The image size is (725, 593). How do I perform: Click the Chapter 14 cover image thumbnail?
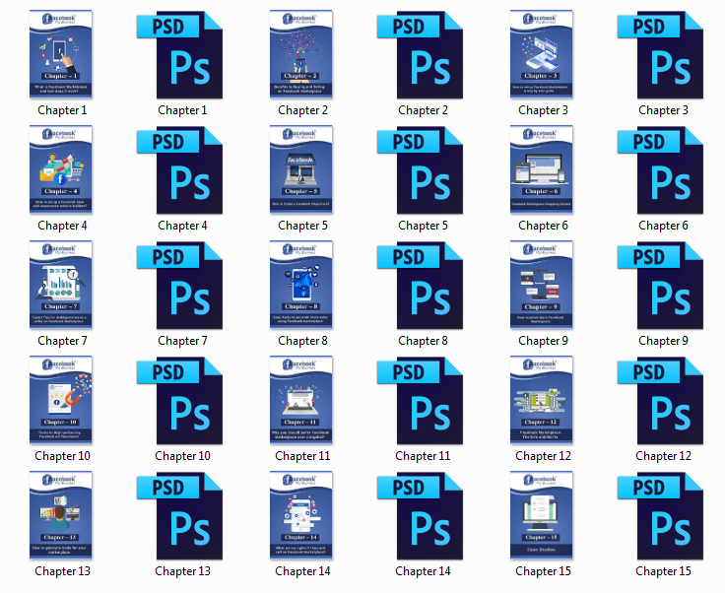click(x=301, y=515)
